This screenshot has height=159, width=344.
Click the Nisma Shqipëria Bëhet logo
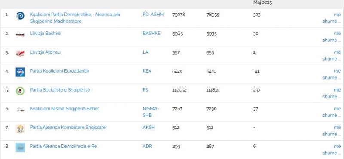[20, 110]
